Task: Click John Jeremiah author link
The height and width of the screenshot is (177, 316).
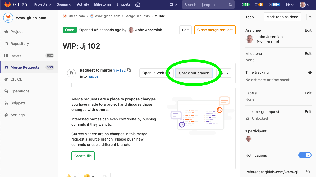Action: point(149,30)
